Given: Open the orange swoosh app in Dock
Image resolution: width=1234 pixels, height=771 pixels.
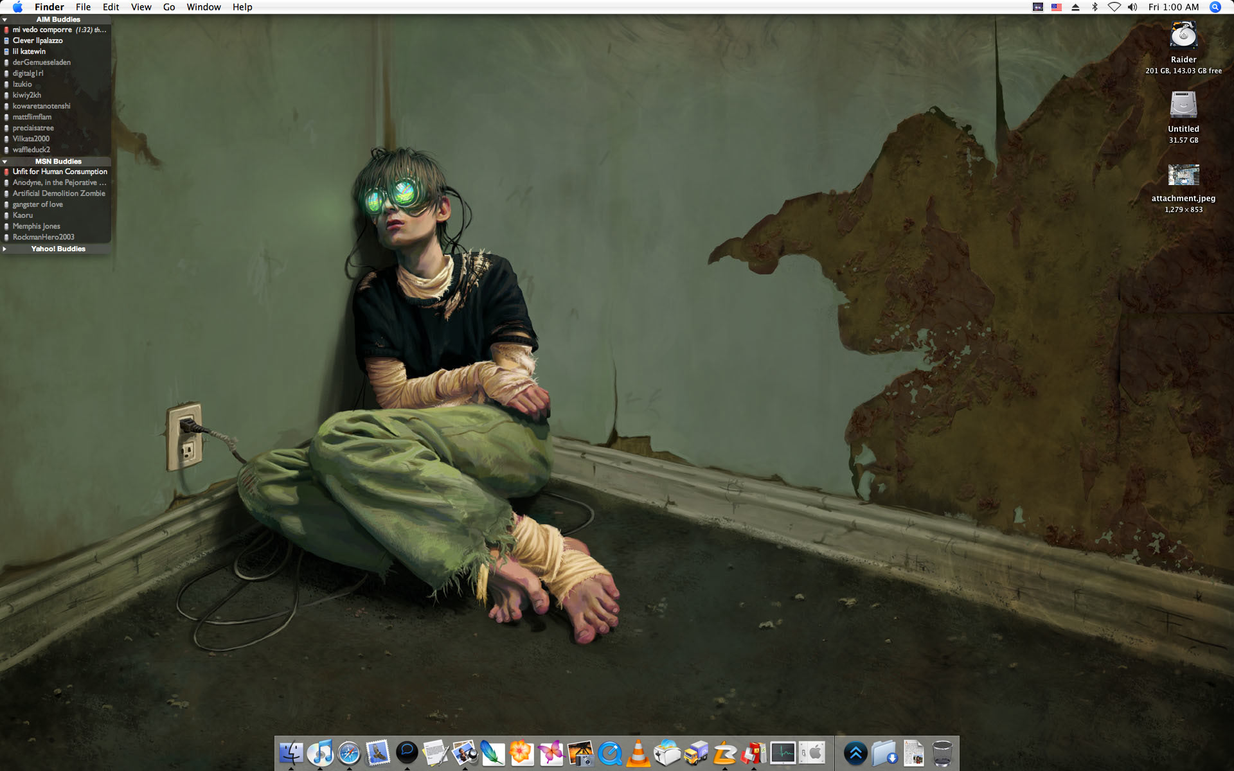Looking at the screenshot, I should click(725, 752).
